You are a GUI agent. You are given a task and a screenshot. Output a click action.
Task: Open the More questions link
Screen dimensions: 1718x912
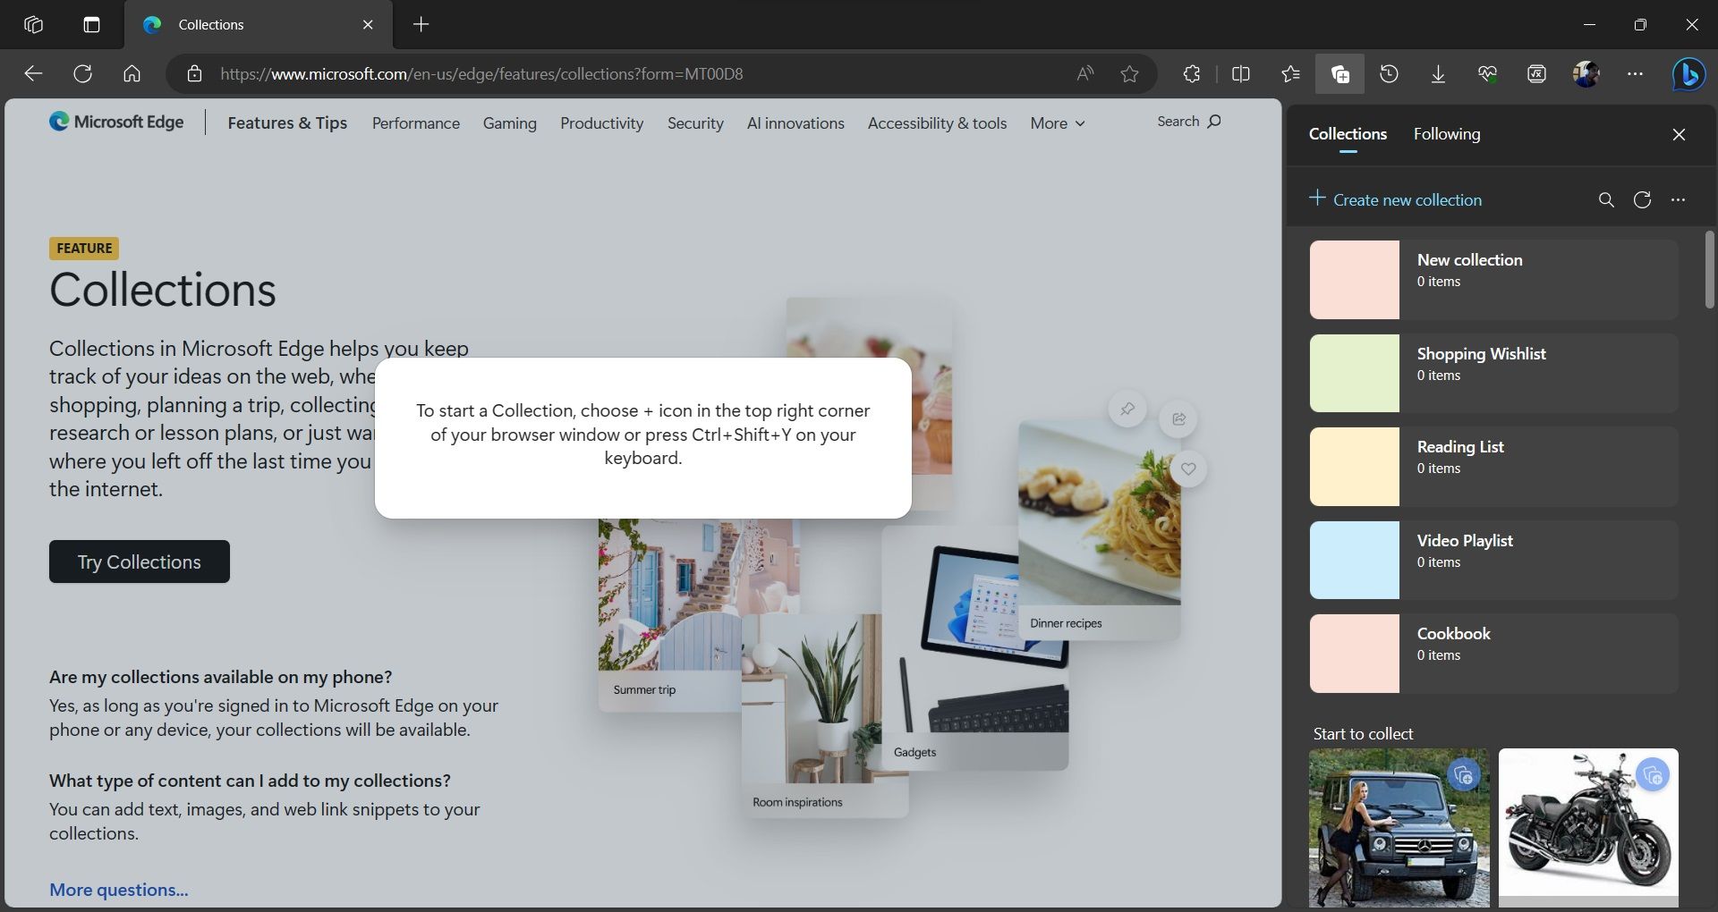117,889
